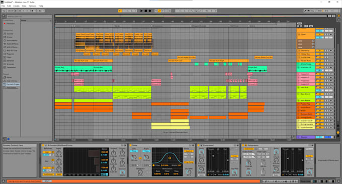
Task: Toggle the Delay device activator
Action: [x=130, y=145]
